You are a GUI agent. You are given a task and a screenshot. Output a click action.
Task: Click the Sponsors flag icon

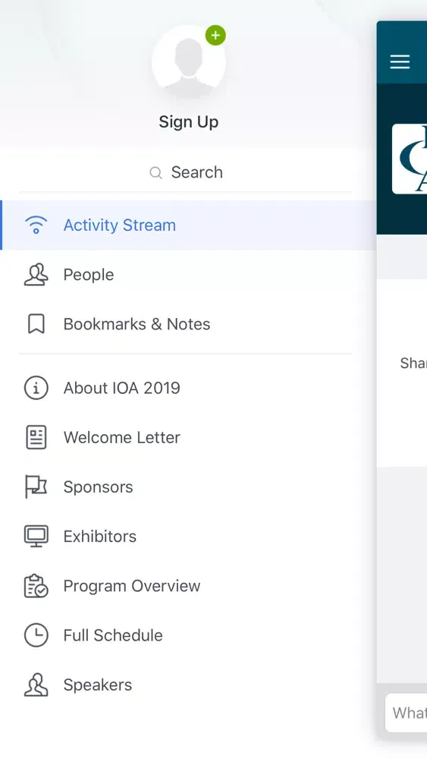pos(36,487)
